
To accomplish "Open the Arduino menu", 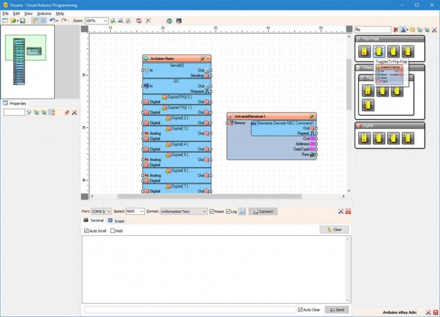I will point(44,13).
